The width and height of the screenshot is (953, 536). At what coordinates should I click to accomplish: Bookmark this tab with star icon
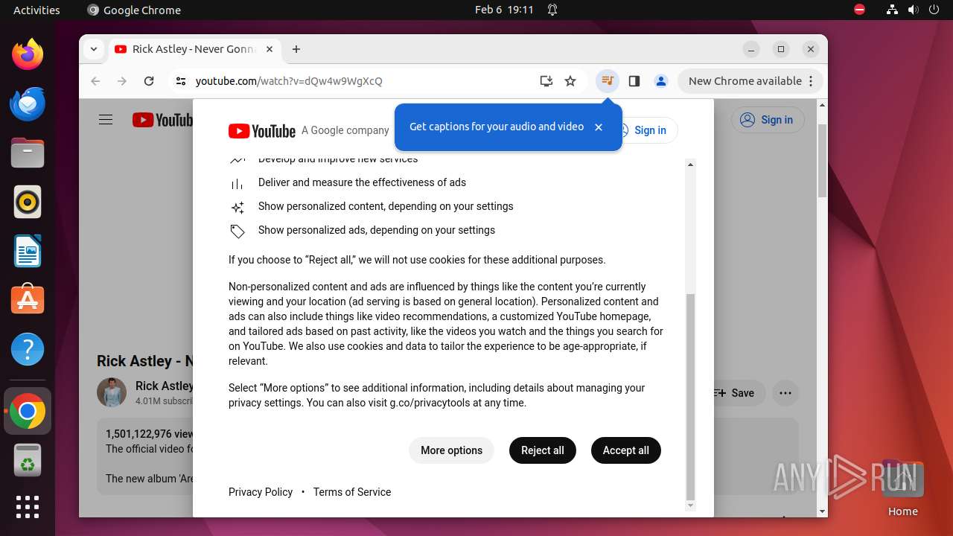570,81
